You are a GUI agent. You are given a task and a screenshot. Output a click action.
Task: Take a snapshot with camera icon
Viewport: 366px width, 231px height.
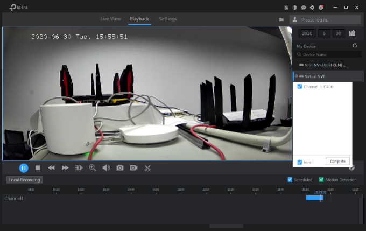120,168
